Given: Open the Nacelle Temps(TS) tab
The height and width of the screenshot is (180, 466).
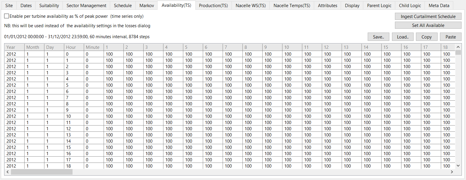Looking at the screenshot, I should tap(292, 5).
